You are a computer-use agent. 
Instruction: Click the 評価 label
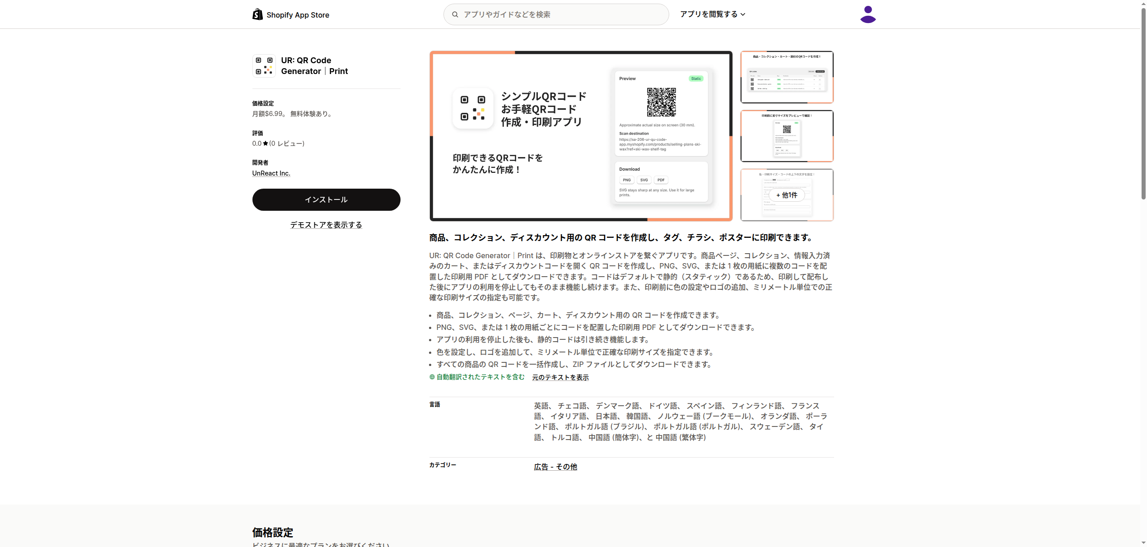point(257,133)
